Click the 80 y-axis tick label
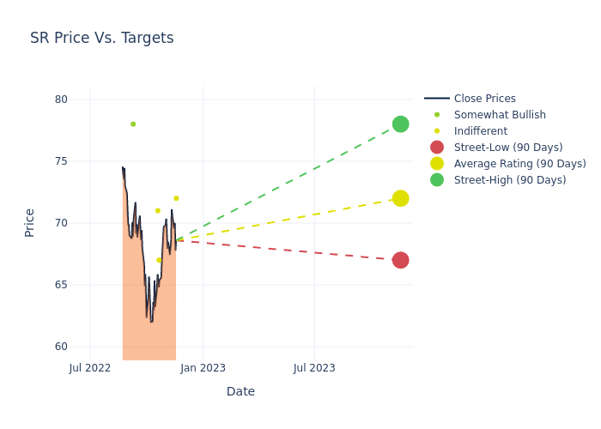The height and width of the screenshot is (429, 601). click(x=61, y=100)
